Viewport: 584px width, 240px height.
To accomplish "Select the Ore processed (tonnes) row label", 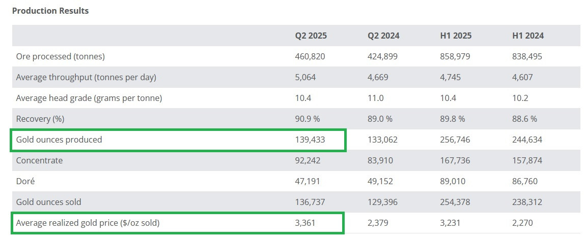I will click(60, 56).
